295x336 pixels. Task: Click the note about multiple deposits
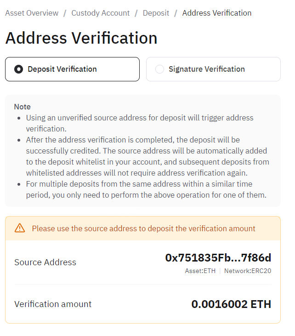145,189
